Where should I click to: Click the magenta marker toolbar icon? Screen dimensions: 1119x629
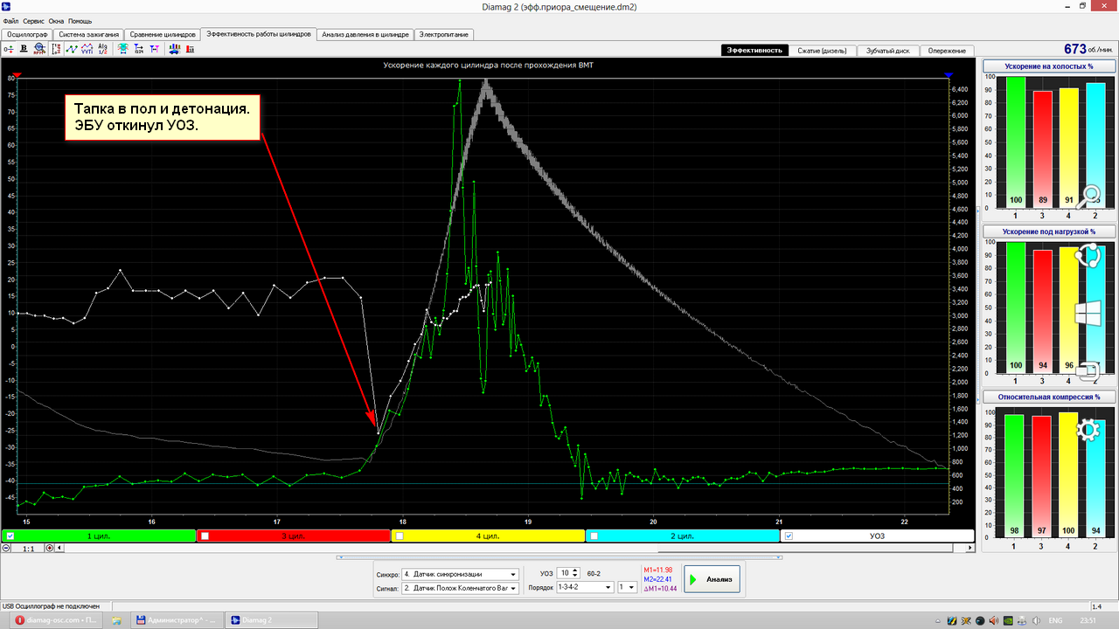155,49
